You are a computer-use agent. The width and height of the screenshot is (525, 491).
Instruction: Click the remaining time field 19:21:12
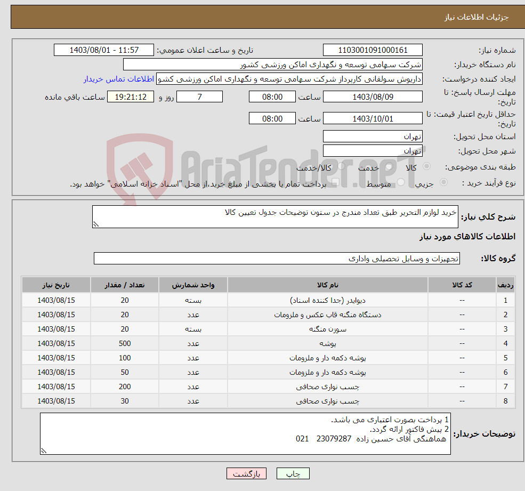click(131, 97)
